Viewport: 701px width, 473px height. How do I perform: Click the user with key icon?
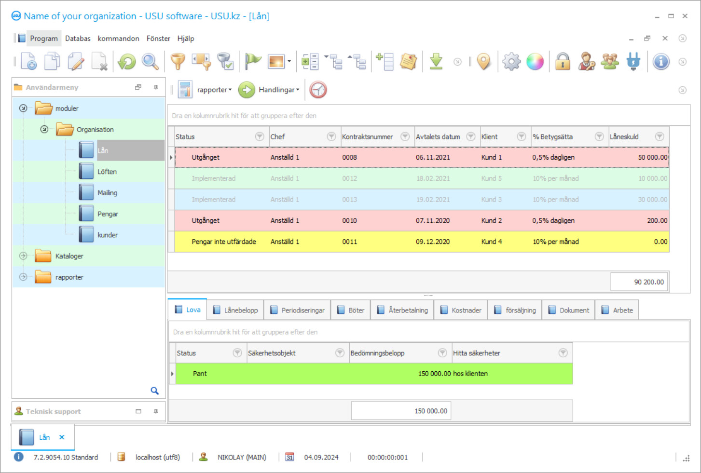click(x=587, y=62)
